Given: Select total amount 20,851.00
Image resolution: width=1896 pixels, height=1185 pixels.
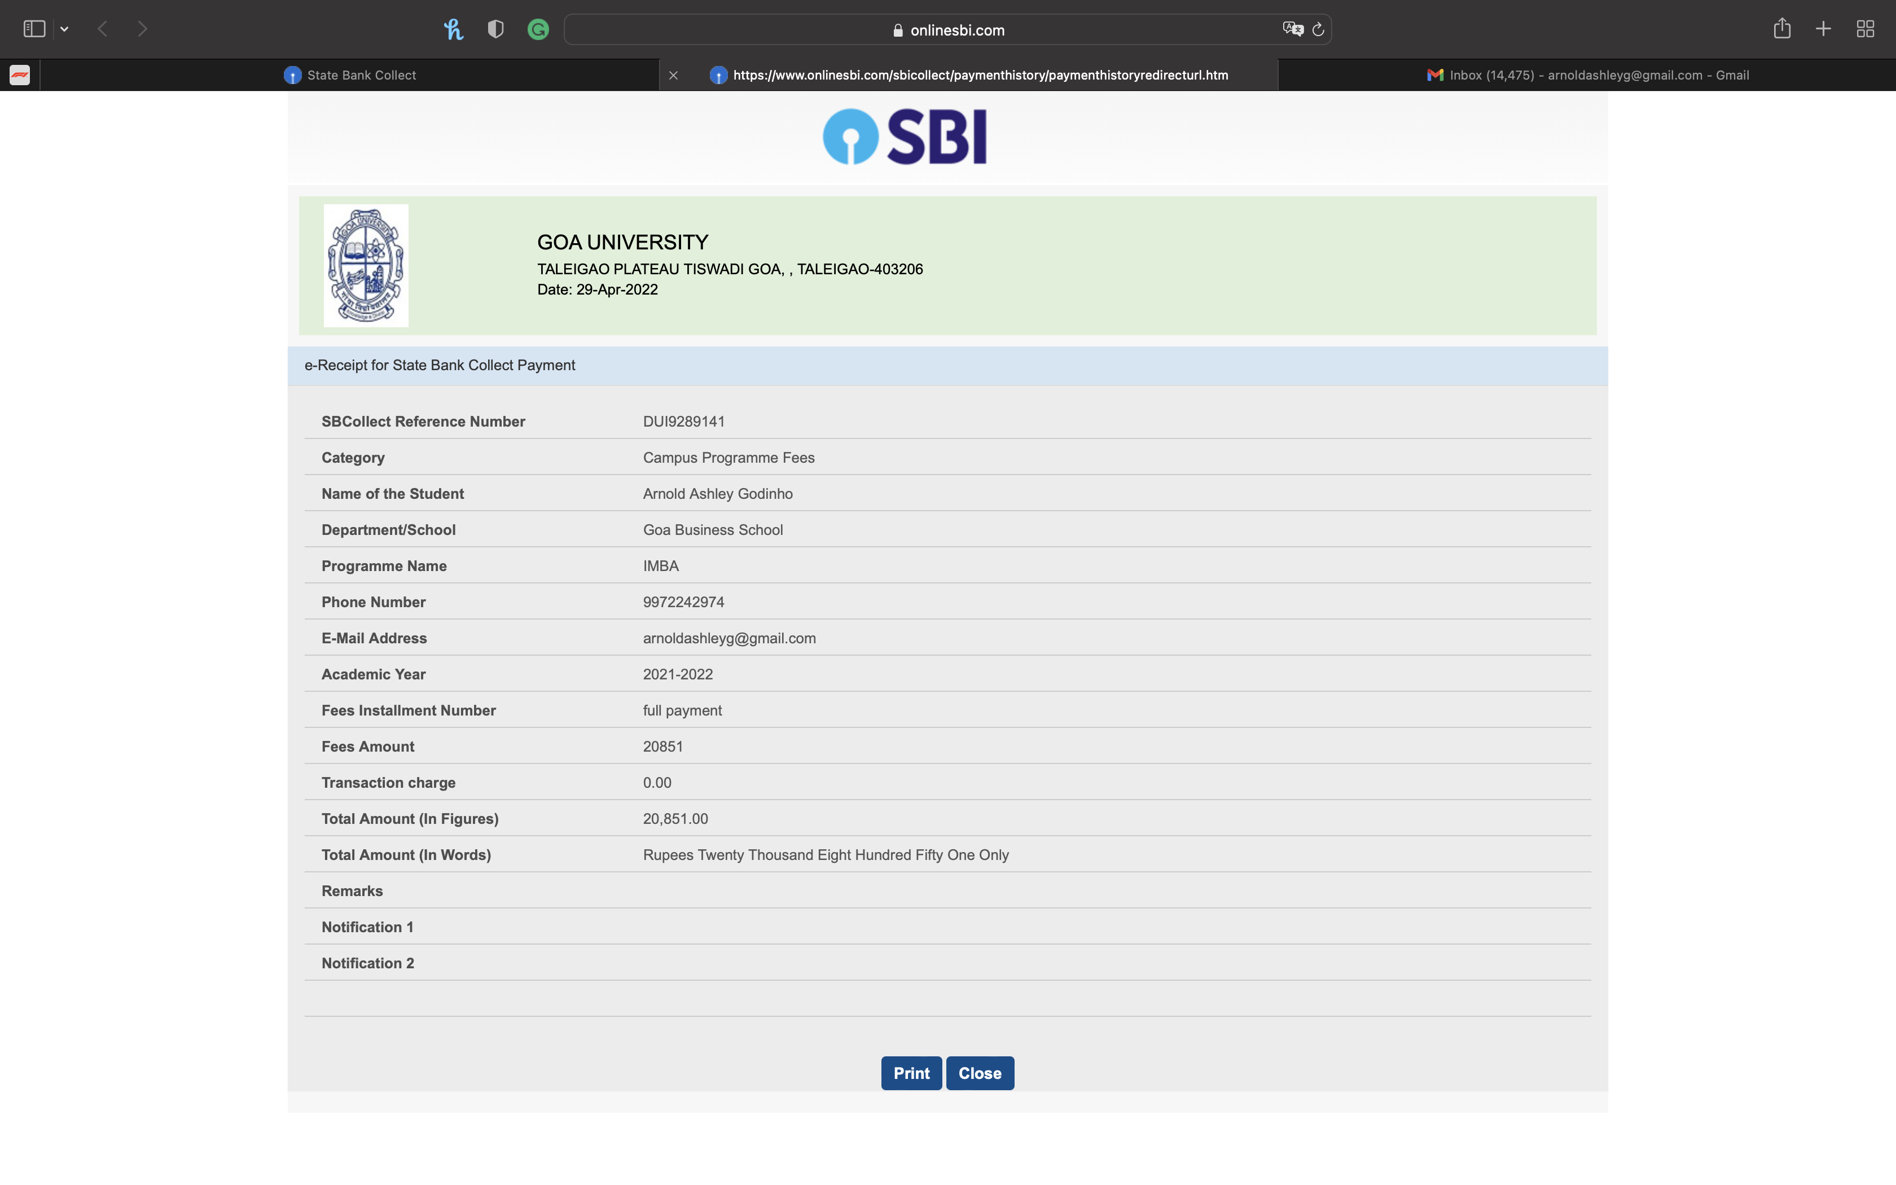Looking at the screenshot, I should [x=675, y=818].
